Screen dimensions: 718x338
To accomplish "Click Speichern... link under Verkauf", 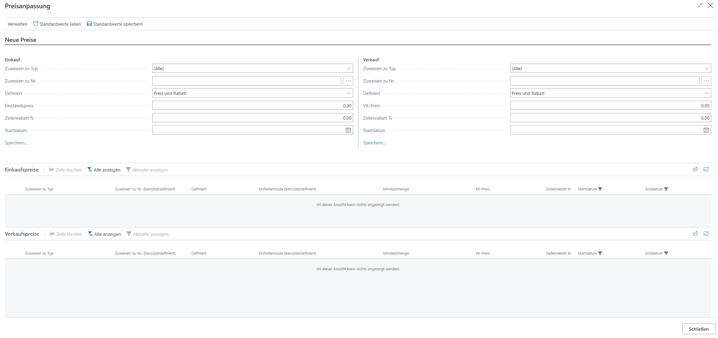I will [374, 143].
